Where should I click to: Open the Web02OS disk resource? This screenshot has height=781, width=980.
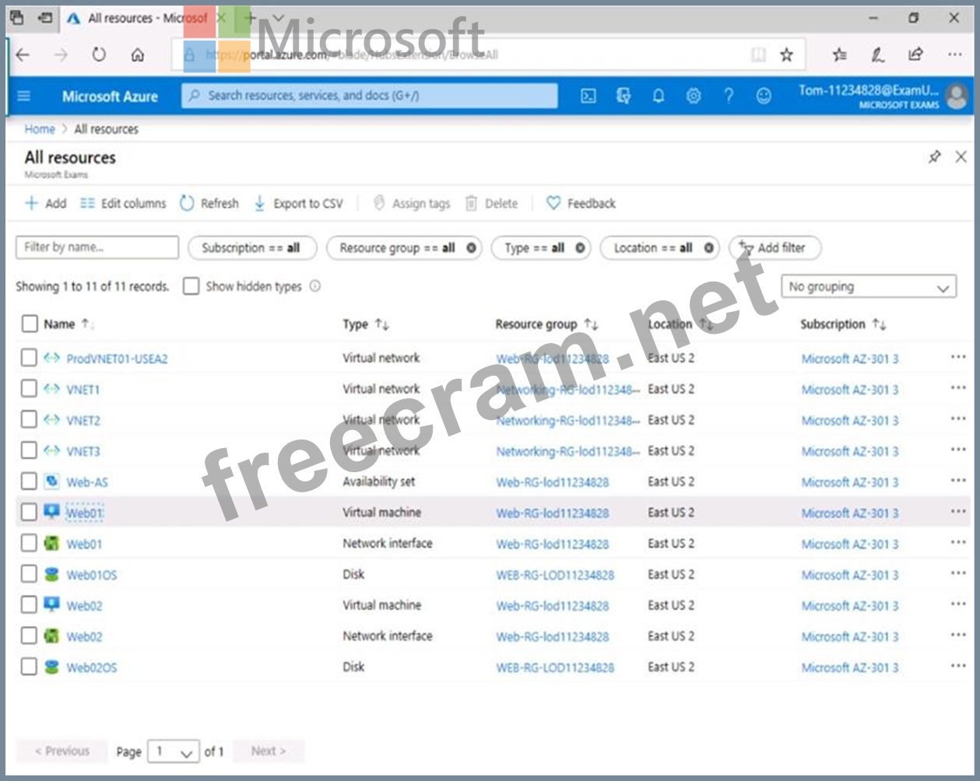(92, 667)
